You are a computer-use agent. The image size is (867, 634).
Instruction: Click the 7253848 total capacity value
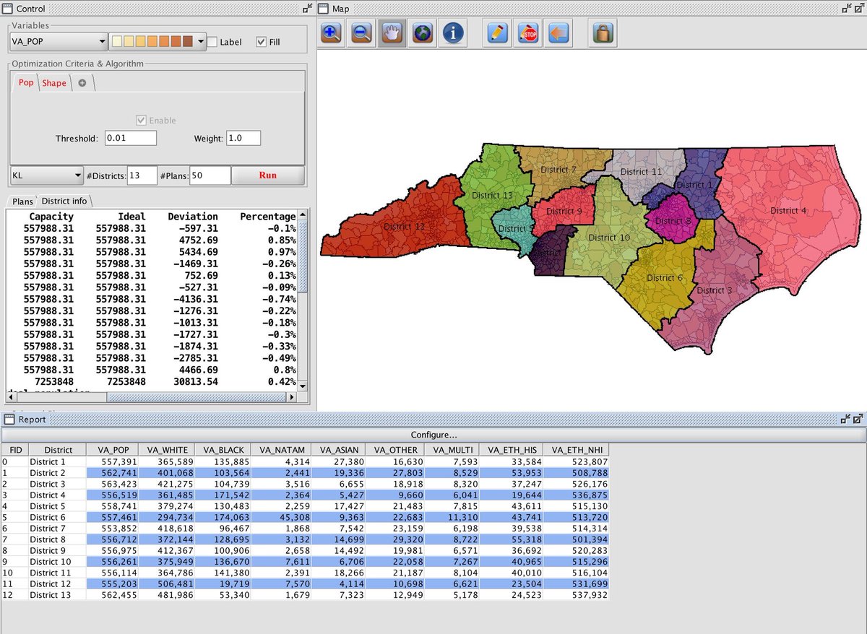[x=53, y=381]
